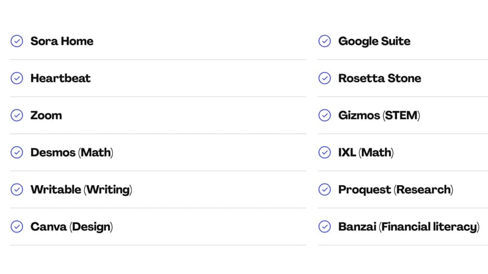Click the check circle next to Writable
Screen dimensions: 488x274
click(x=17, y=190)
